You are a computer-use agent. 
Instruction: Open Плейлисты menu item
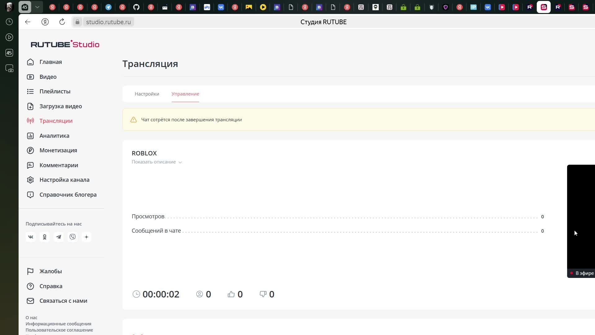(x=55, y=92)
